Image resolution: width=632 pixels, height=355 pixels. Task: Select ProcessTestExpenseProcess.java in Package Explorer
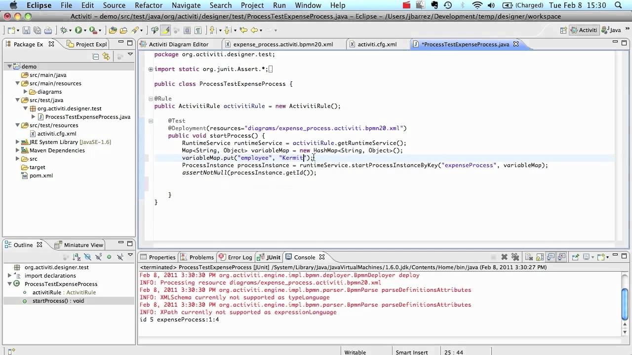tap(87, 117)
